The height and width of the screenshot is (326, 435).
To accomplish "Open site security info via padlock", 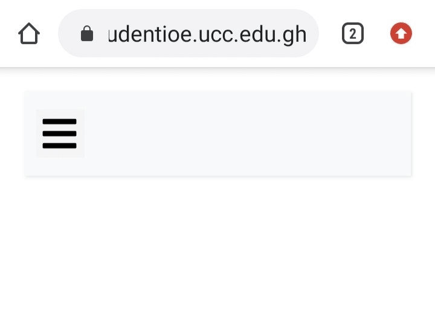I will (87, 34).
